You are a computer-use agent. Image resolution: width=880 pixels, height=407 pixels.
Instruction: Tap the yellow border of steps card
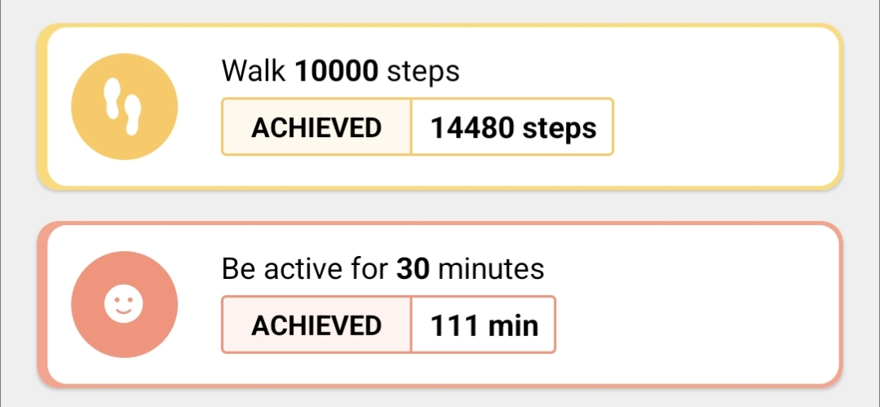tap(440, 28)
